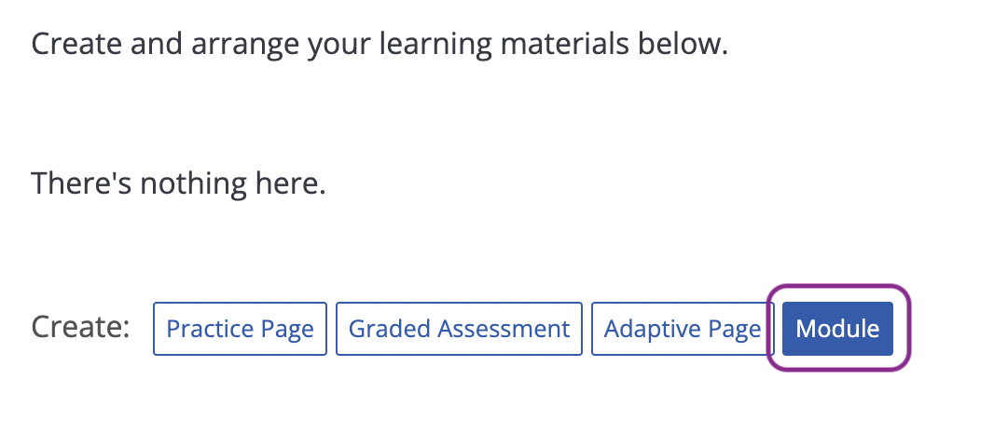The image size is (994, 434).
Task: Click the empty-state "nothing here" text
Action: coord(229,183)
